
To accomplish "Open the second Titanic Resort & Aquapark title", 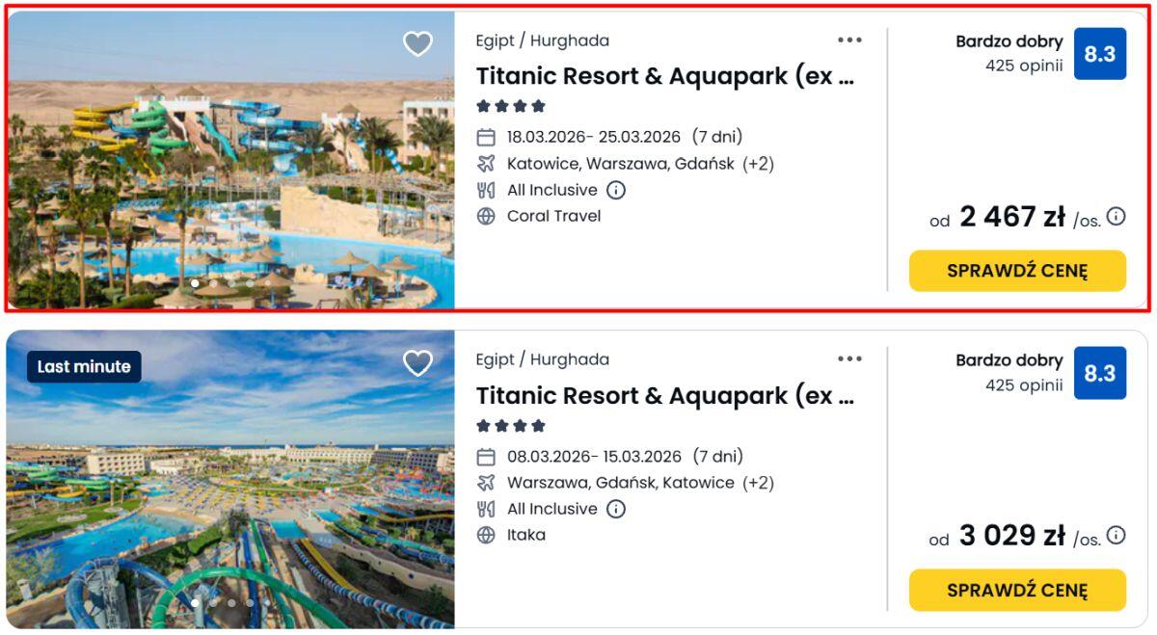I will pos(664,396).
